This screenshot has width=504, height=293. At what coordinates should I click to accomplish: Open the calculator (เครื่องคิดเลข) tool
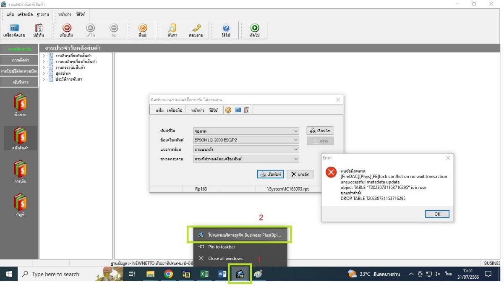click(14, 28)
